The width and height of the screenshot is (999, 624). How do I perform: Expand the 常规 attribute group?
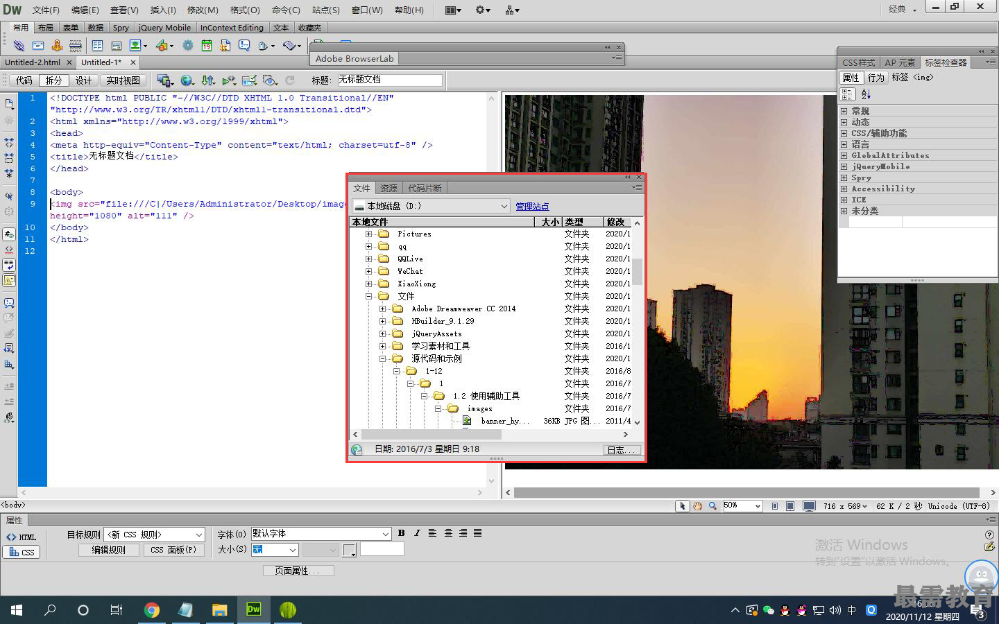(844, 111)
